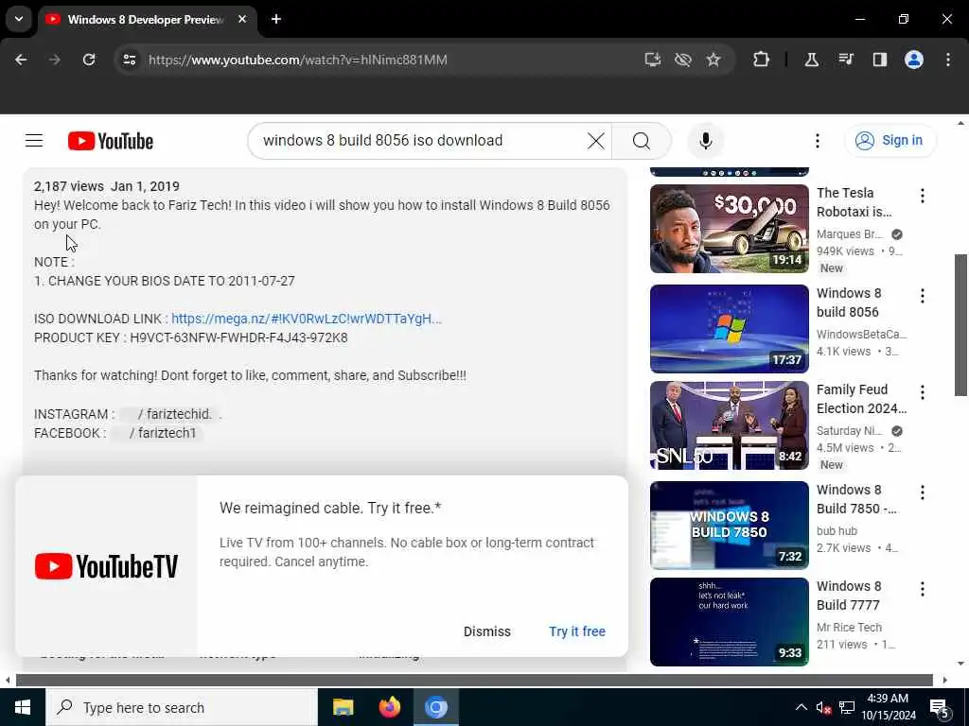Screen dimensions: 969x726
Task: Click the horizontal scrollbar at page bottom
Action: (x=474, y=681)
